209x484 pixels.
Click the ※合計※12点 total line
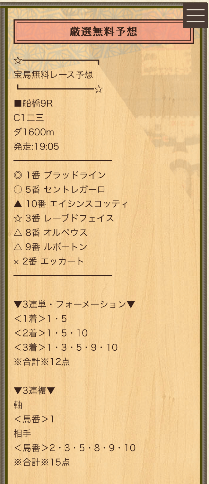[x=42, y=362]
